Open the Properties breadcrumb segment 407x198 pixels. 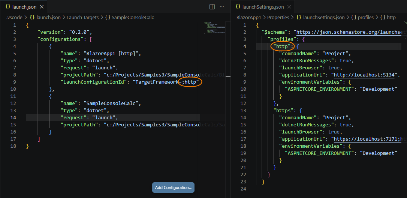tap(278, 18)
